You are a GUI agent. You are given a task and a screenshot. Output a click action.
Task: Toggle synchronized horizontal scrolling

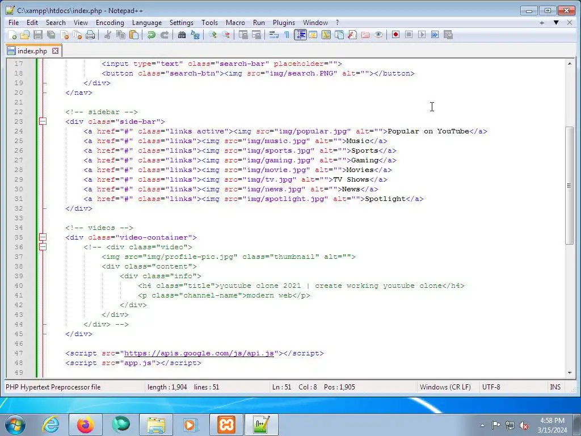pos(256,35)
